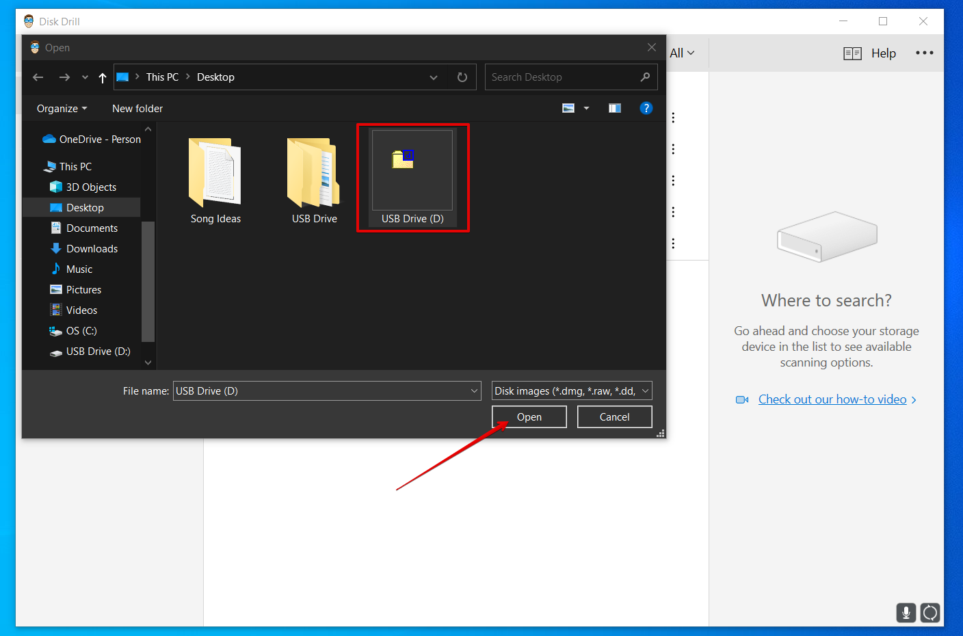
Task: Select Documents in the sidebar
Action: (84, 228)
